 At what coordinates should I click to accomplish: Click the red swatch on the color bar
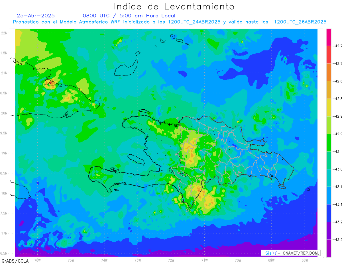tap(329, 55)
